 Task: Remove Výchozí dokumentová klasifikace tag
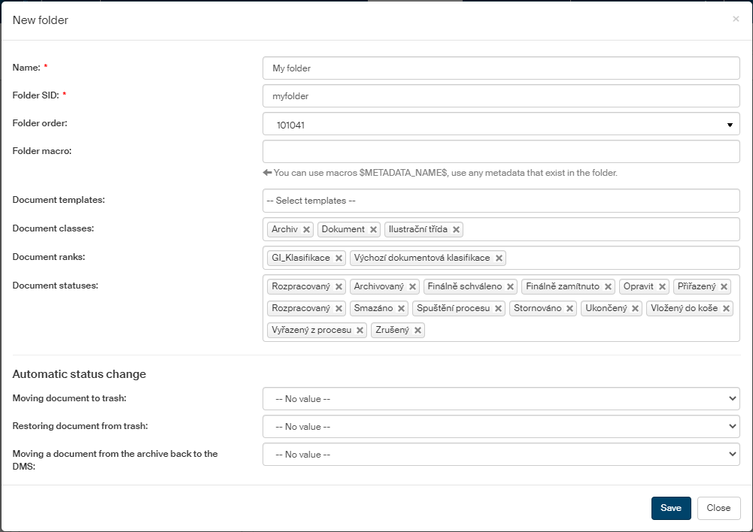click(x=498, y=258)
